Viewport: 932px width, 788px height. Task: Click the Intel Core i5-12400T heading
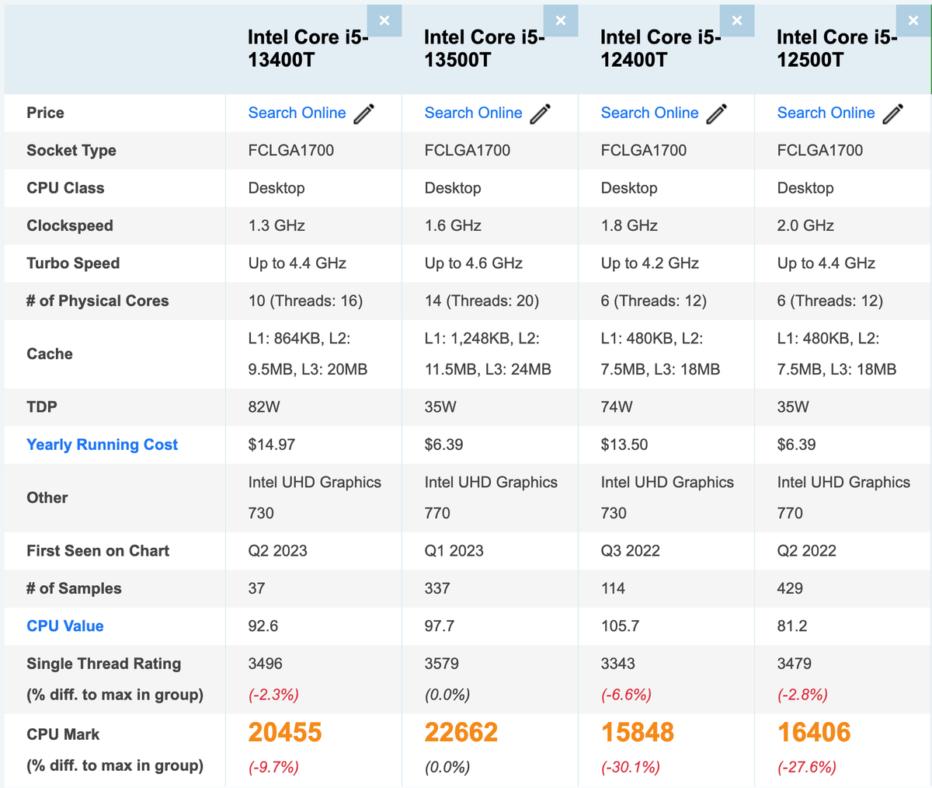point(660,48)
